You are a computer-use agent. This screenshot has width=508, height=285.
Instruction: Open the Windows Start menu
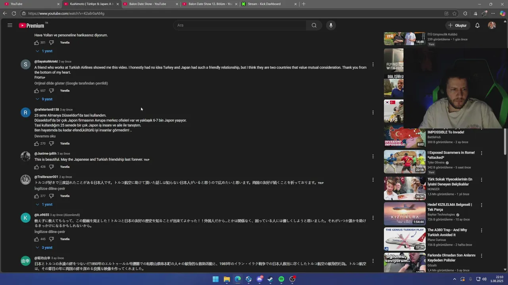click(x=216, y=279)
